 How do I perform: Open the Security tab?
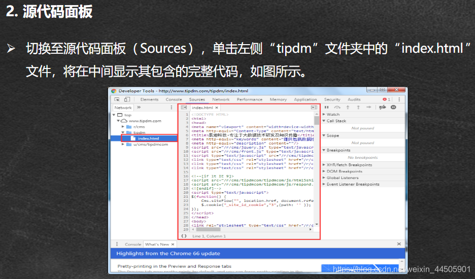point(332,99)
